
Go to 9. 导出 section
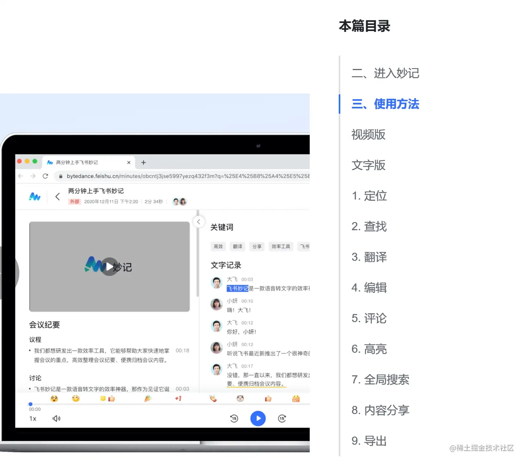(369, 441)
